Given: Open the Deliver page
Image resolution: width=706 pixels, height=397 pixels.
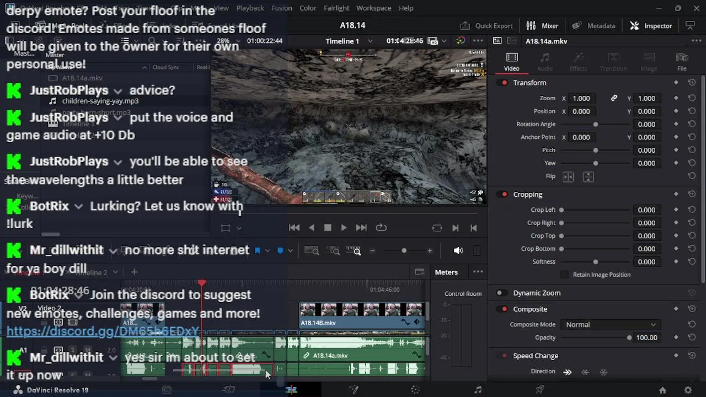Looking at the screenshot, I should coord(540,390).
